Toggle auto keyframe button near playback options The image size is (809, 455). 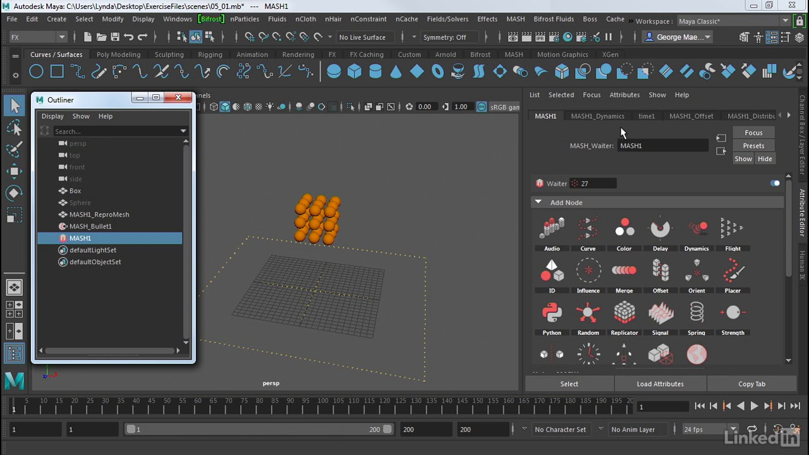pos(778,430)
